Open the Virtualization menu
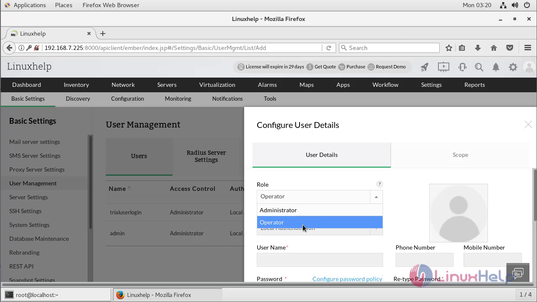This screenshot has width=537, height=302. (217, 85)
